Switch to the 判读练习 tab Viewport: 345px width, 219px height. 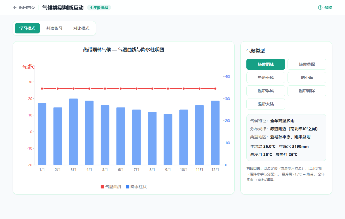pos(54,28)
